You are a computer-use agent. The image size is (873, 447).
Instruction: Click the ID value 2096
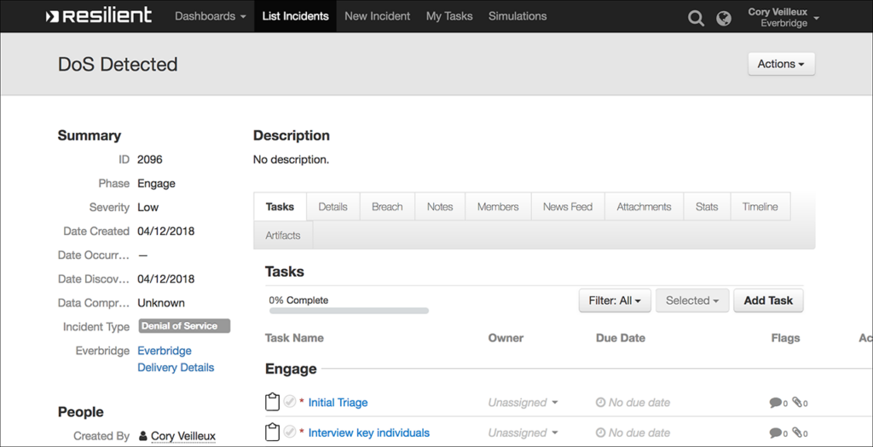tap(150, 159)
